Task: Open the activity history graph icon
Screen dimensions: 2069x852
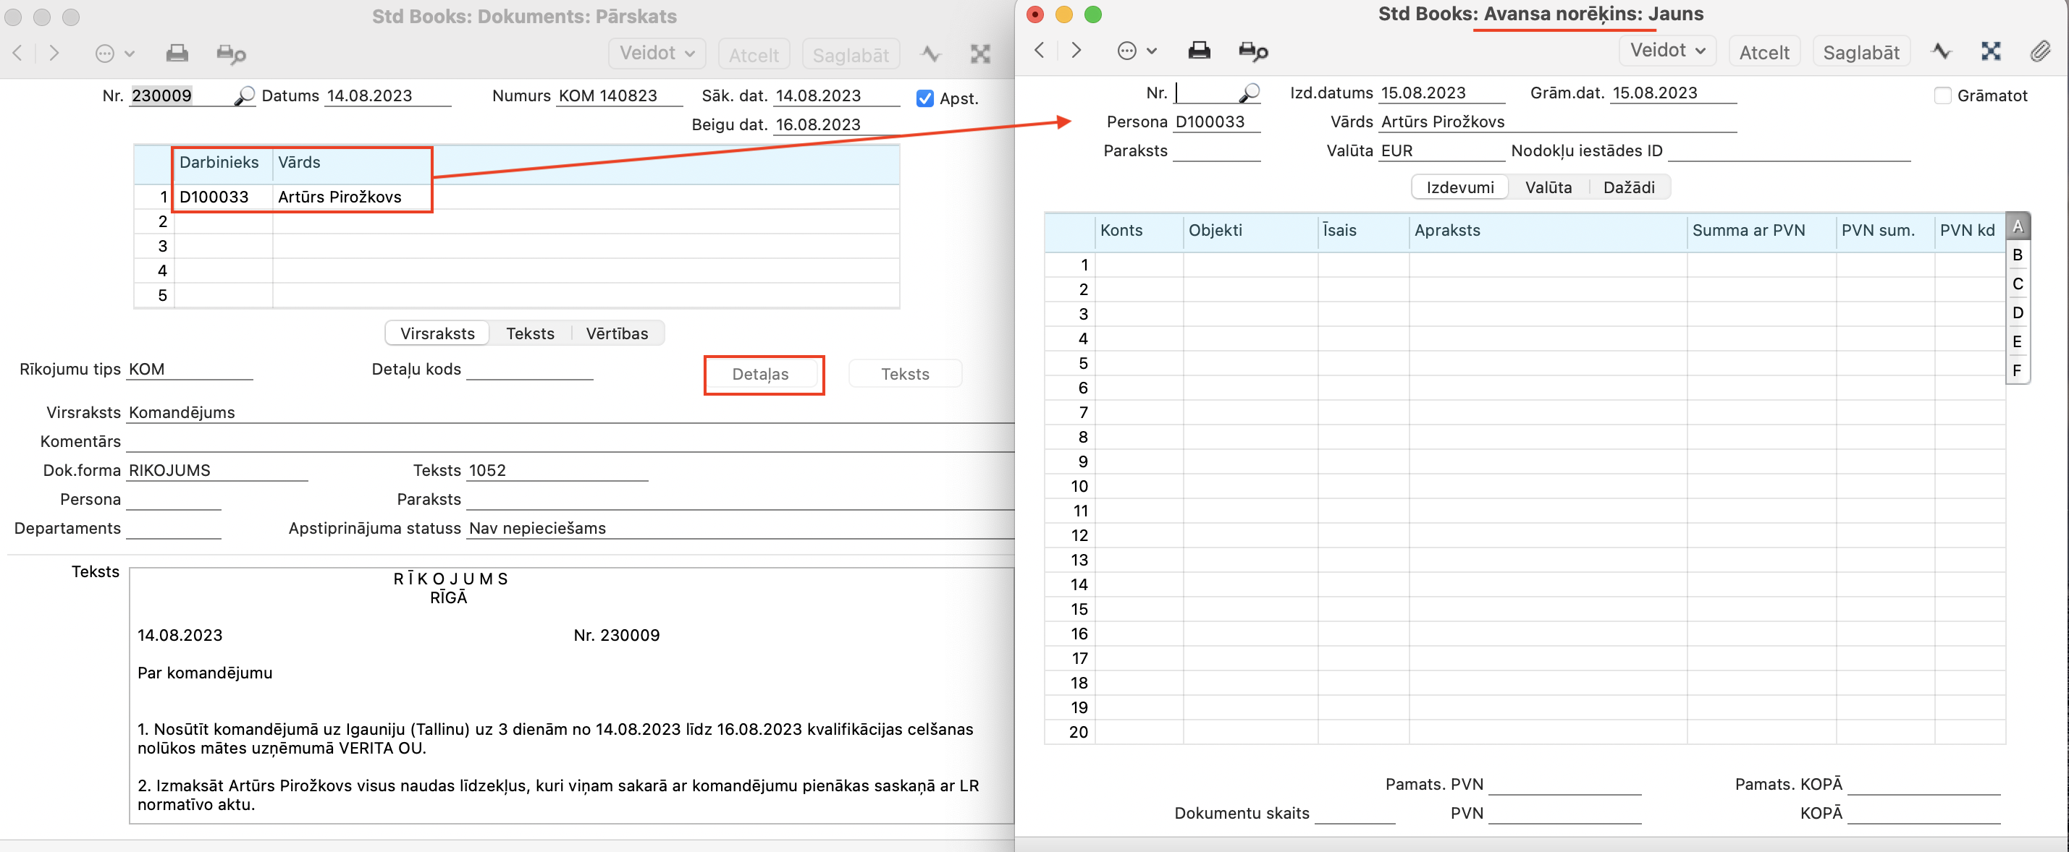Action: [x=1942, y=52]
